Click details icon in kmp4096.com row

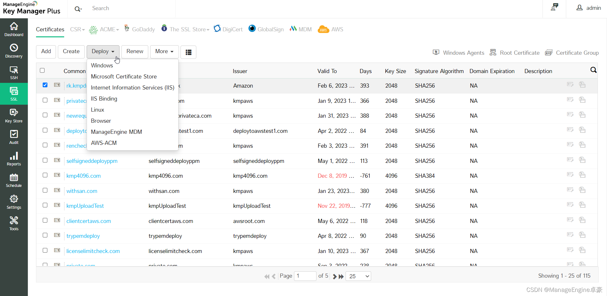coord(570,175)
